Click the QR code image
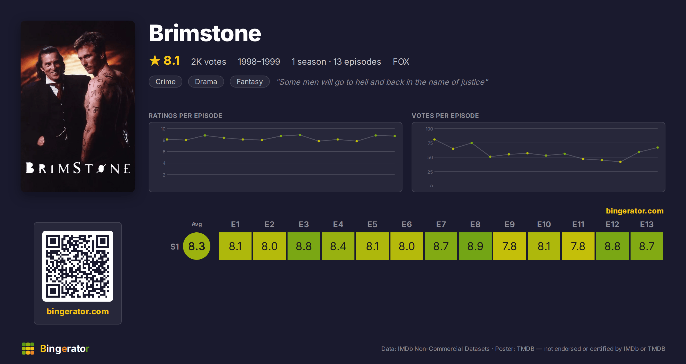Image resolution: width=686 pixels, height=364 pixels. coord(78,266)
